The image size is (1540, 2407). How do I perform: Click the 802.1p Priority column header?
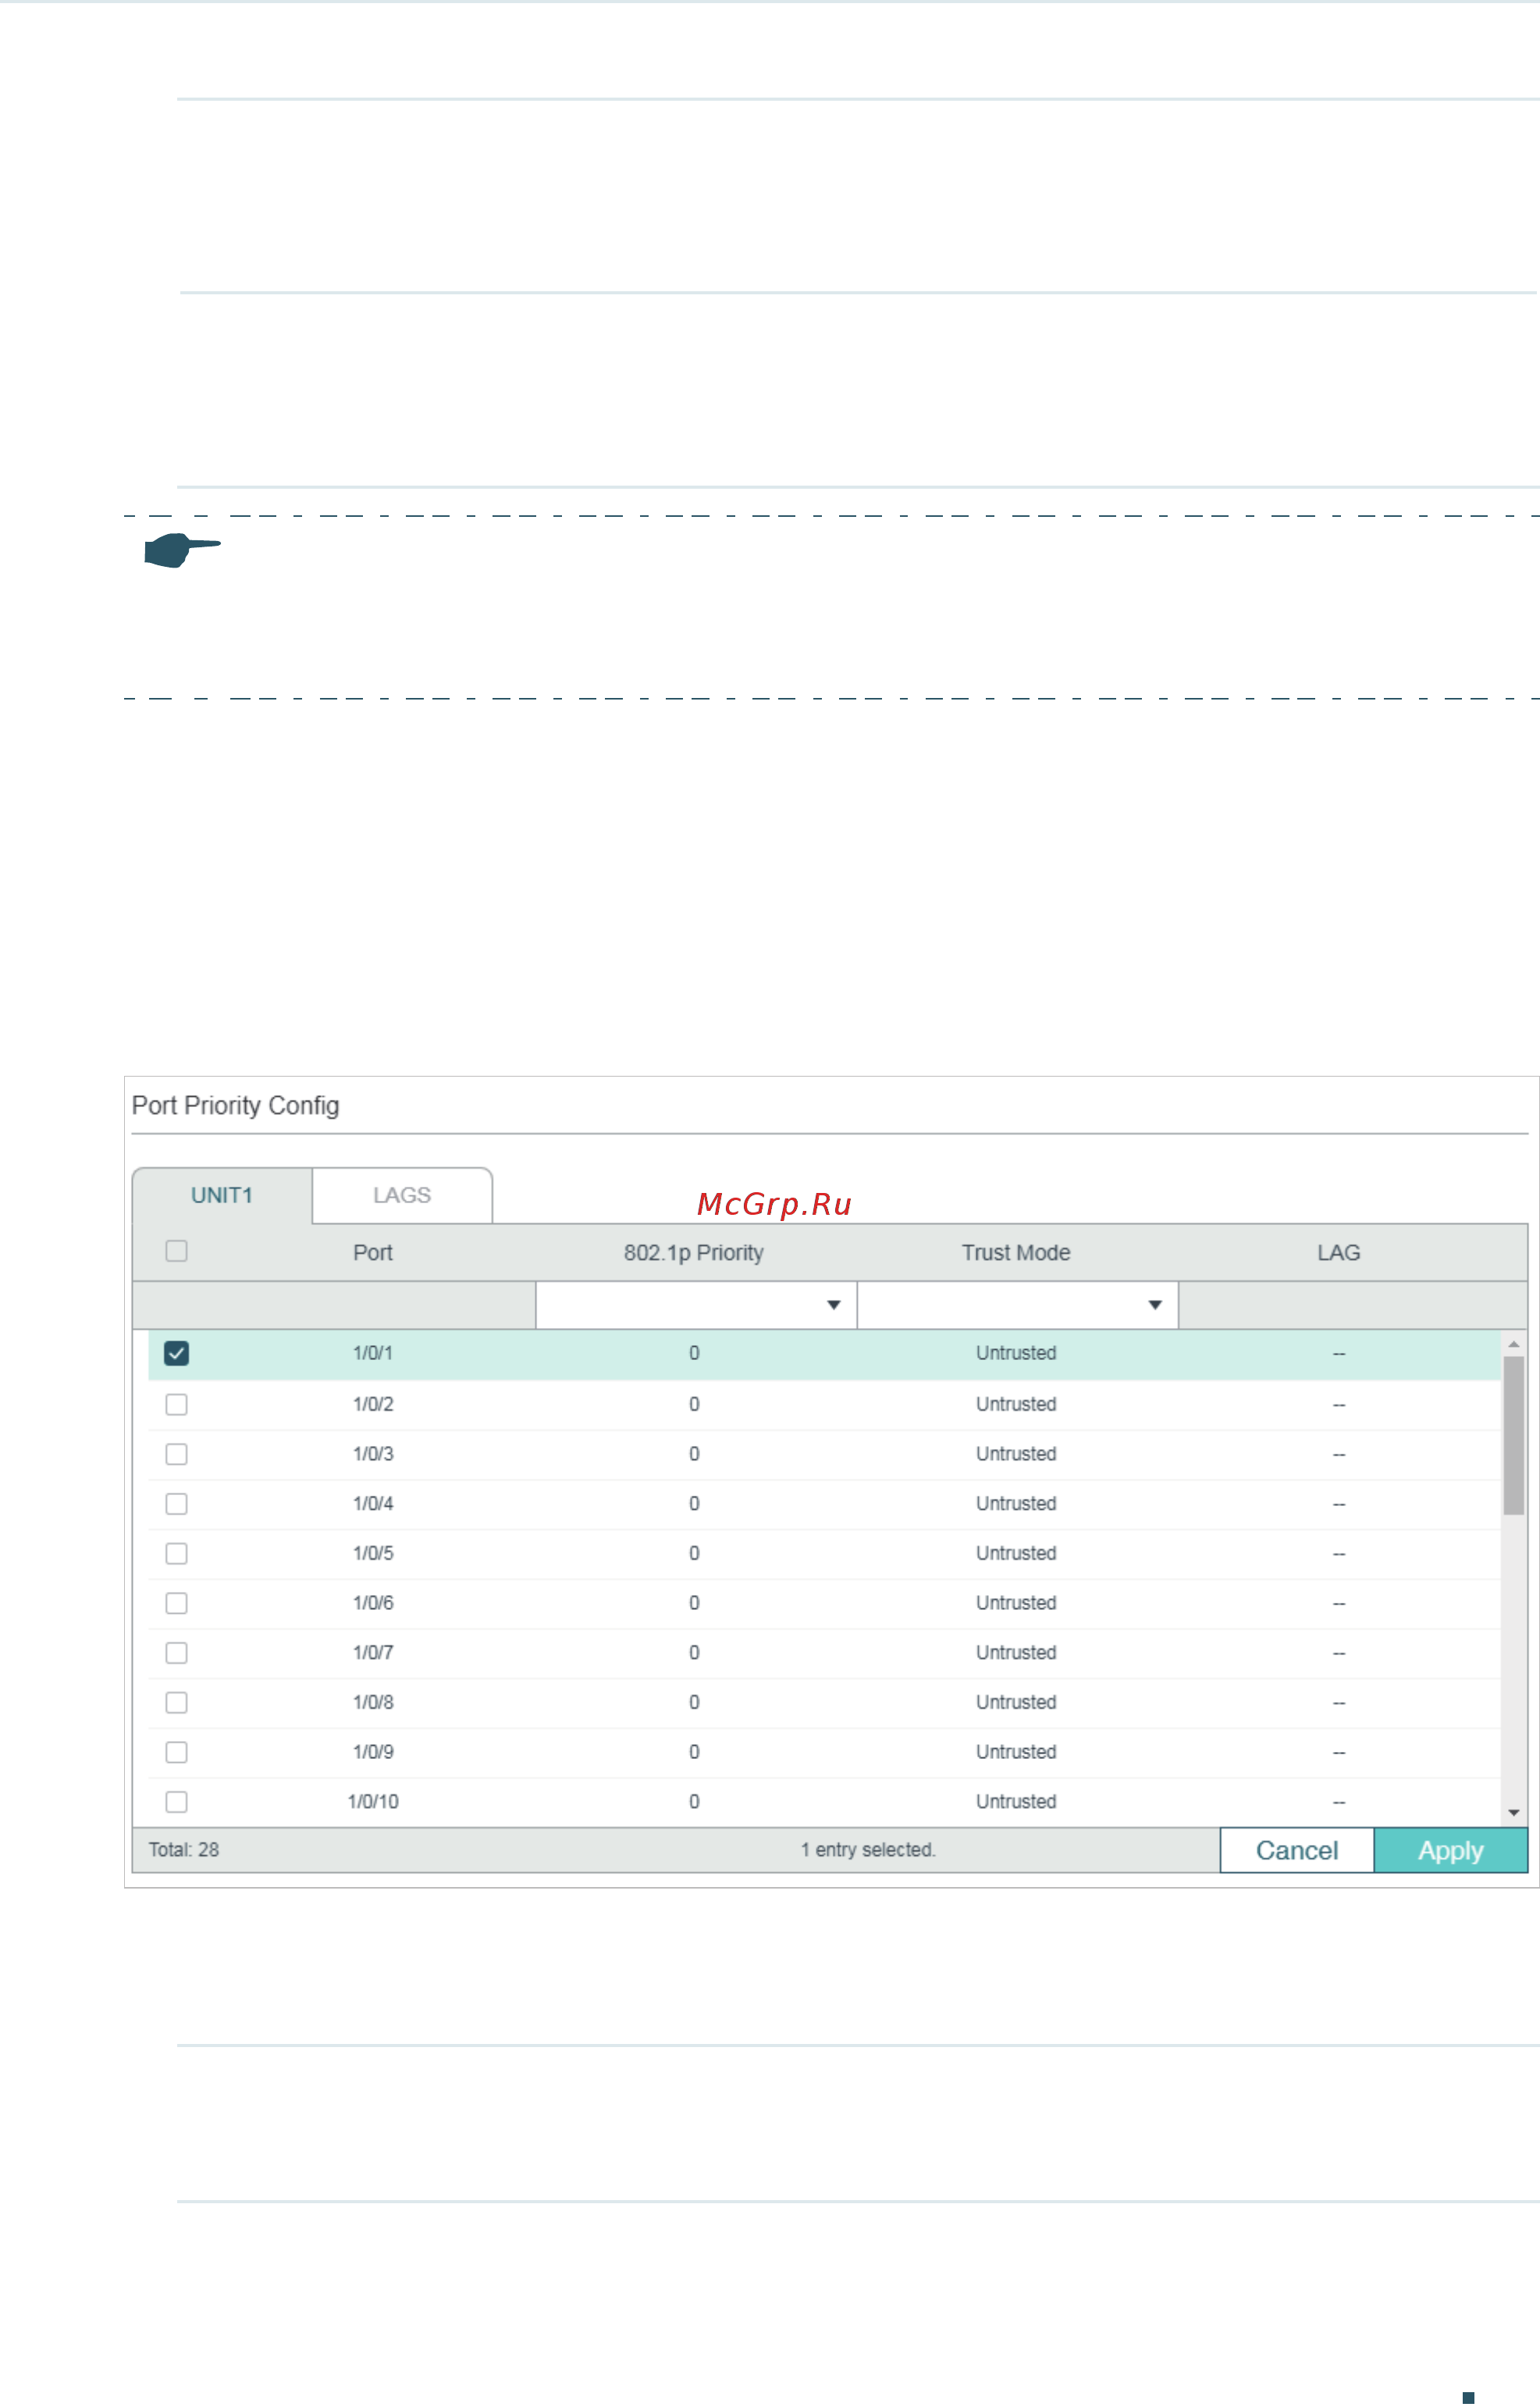click(x=694, y=1252)
